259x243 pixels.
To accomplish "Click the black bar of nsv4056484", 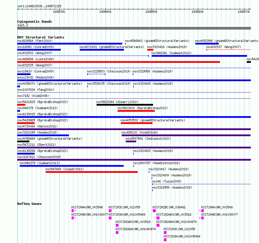I will coord(23,141).
